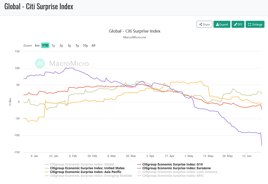268x184 pixels.
Task: Choose the 10y zoom range
Action: [85, 46]
